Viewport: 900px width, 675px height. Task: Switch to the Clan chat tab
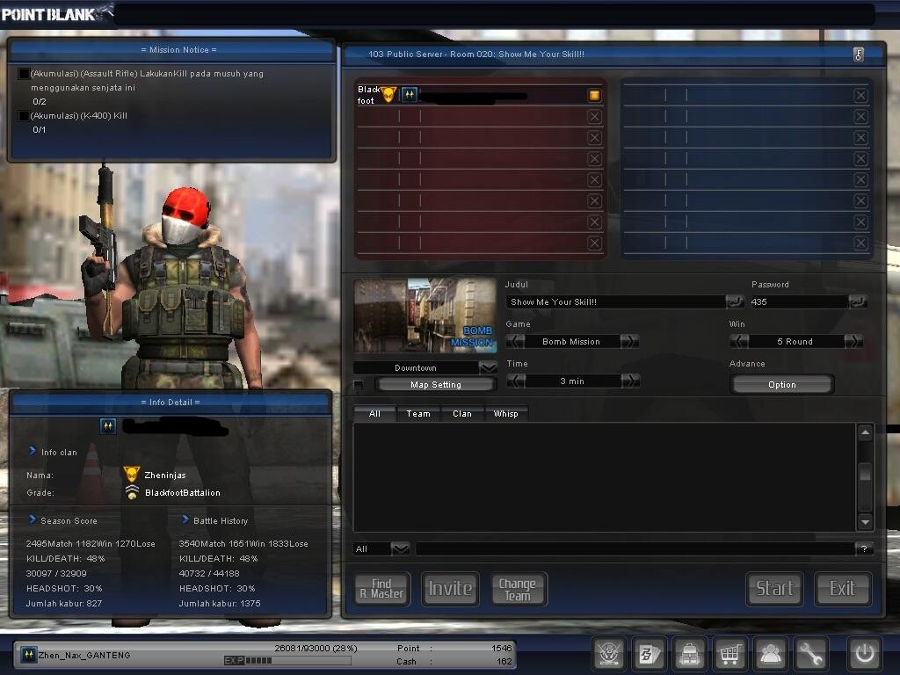[x=462, y=413]
